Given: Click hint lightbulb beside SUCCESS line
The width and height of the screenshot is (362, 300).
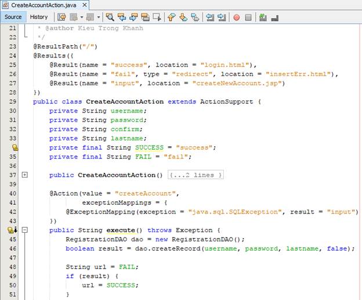Looking at the screenshot, I should (15, 147).
